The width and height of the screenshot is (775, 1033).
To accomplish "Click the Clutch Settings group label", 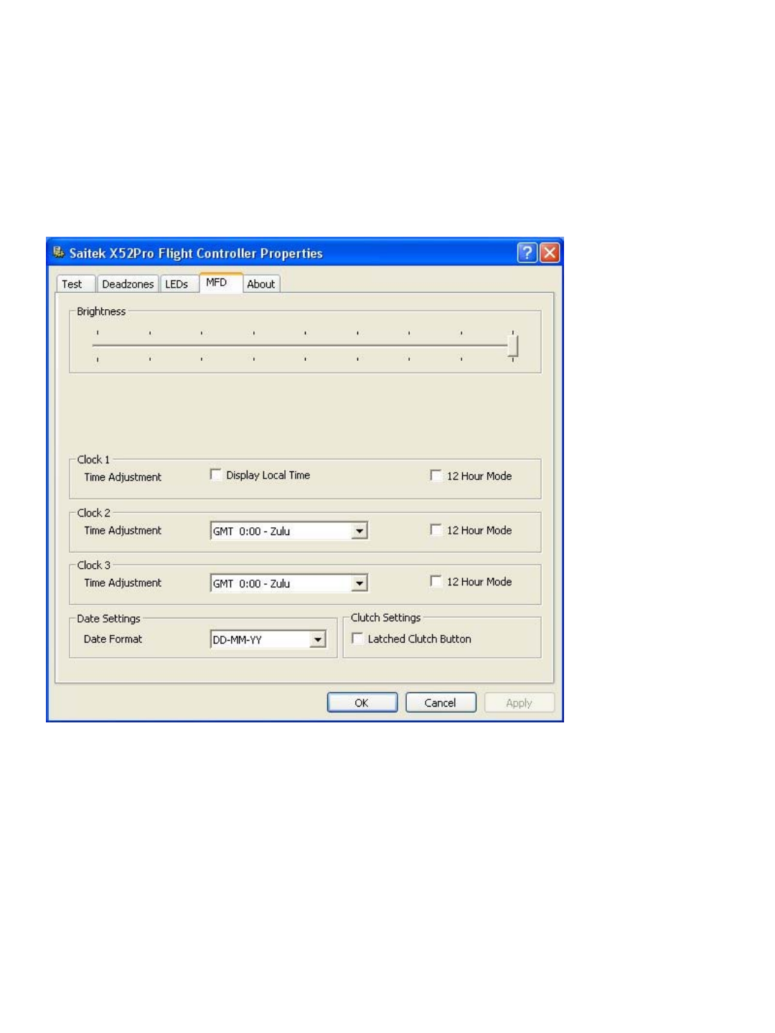I will (386, 618).
